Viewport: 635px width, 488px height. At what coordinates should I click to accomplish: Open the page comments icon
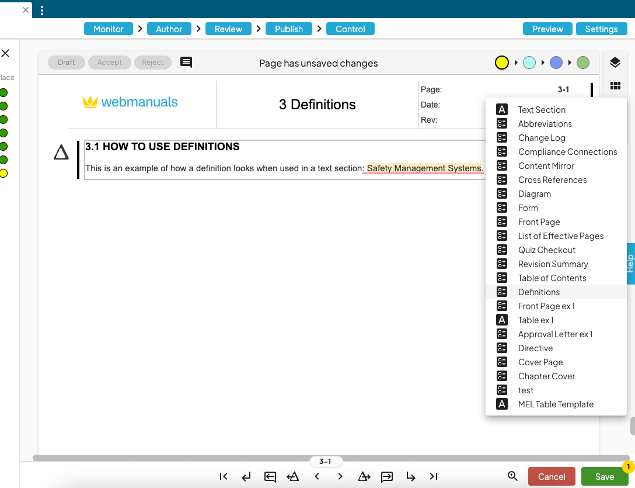(186, 63)
